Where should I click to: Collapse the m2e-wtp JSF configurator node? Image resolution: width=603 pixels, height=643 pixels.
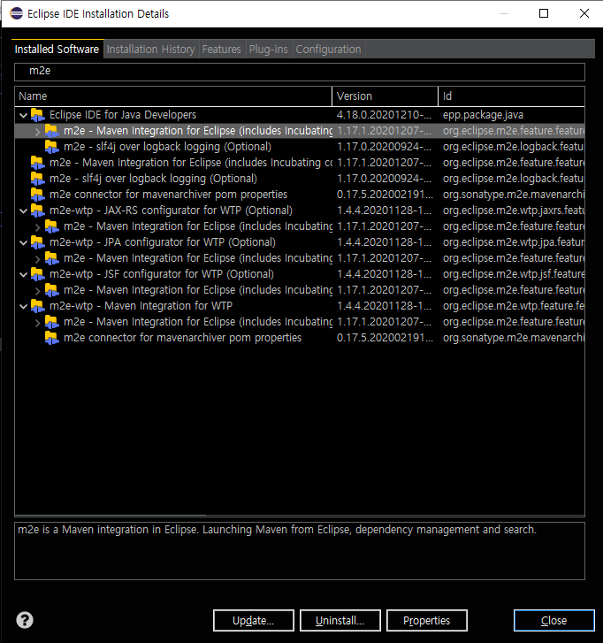point(23,275)
